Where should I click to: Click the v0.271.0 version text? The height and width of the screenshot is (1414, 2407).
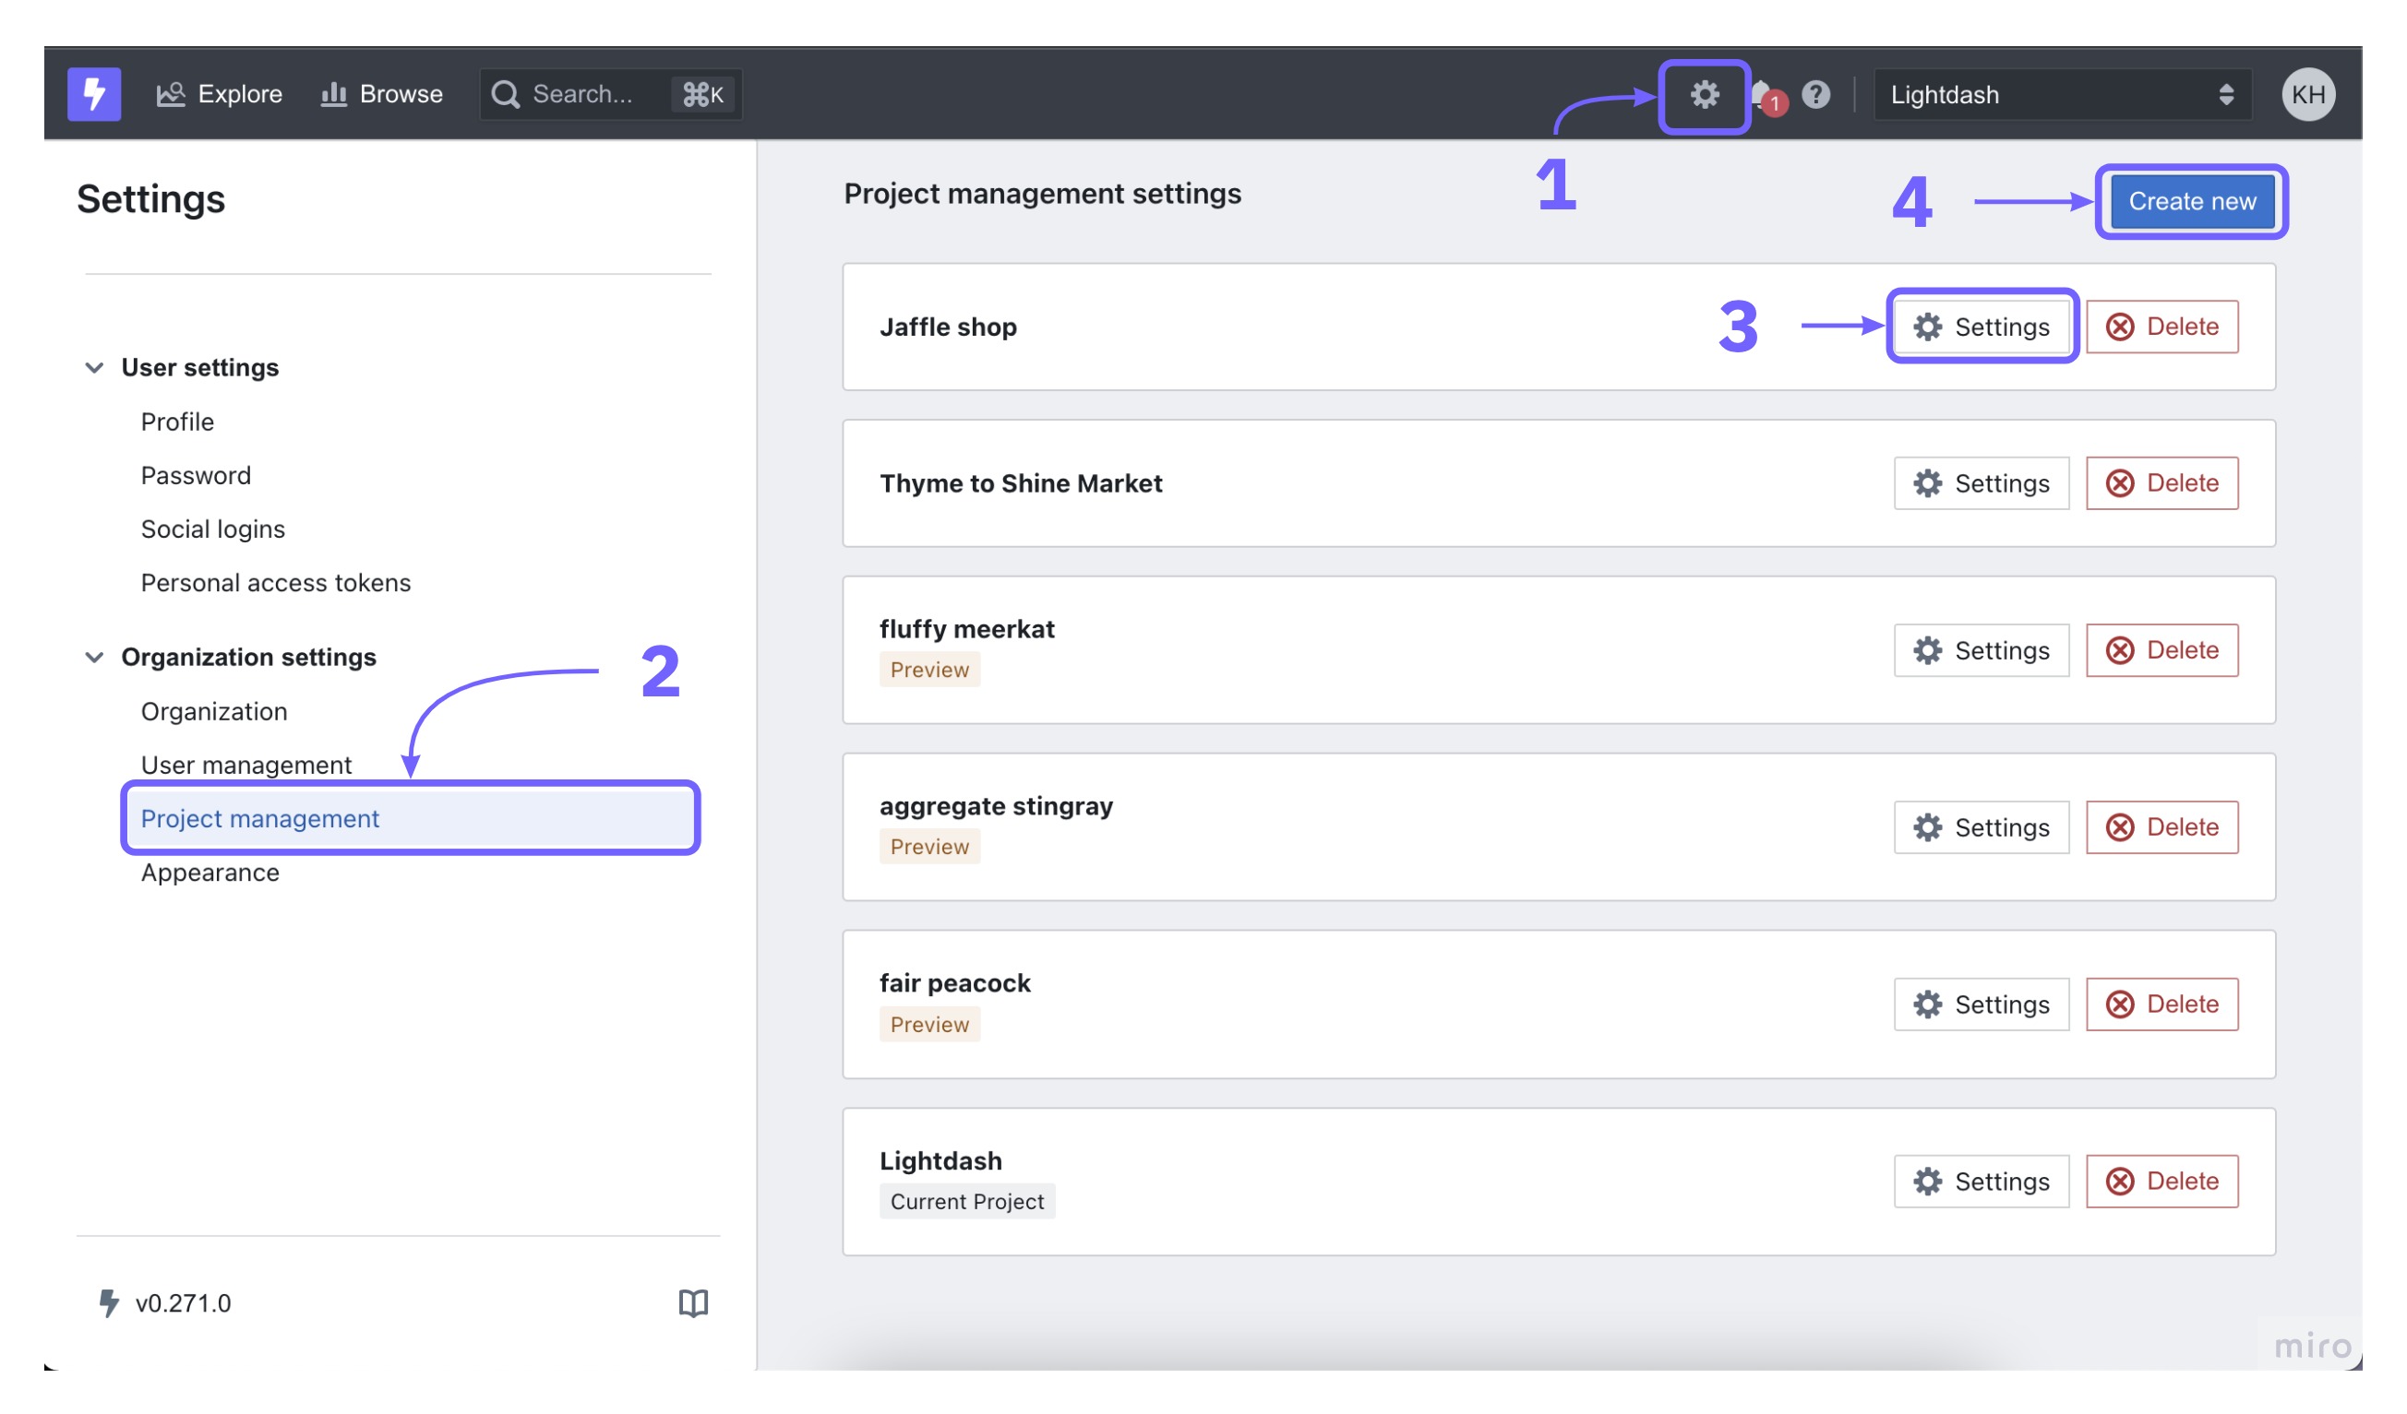pos(184,1303)
